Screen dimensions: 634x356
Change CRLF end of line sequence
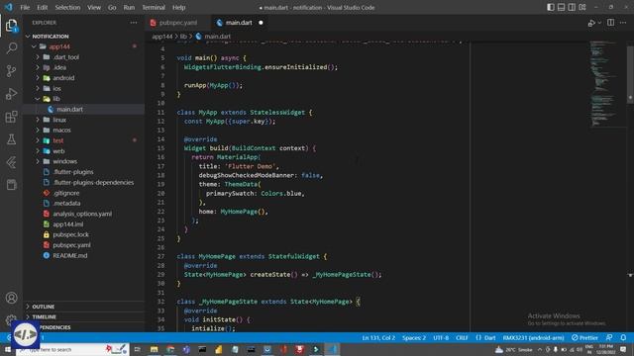[x=462, y=337]
